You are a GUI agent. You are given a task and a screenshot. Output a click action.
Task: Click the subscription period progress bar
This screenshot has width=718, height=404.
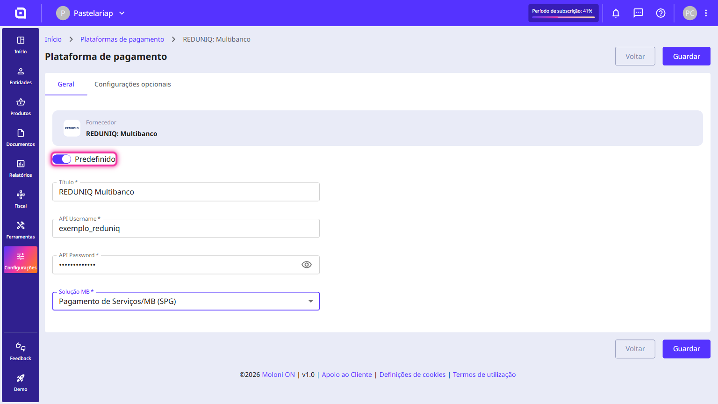tap(563, 17)
